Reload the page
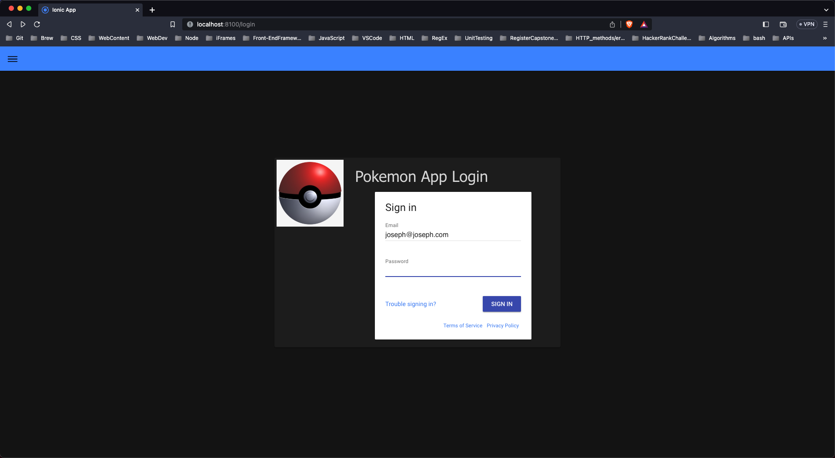The image size is (835, 458). click(x=37, y=24)
